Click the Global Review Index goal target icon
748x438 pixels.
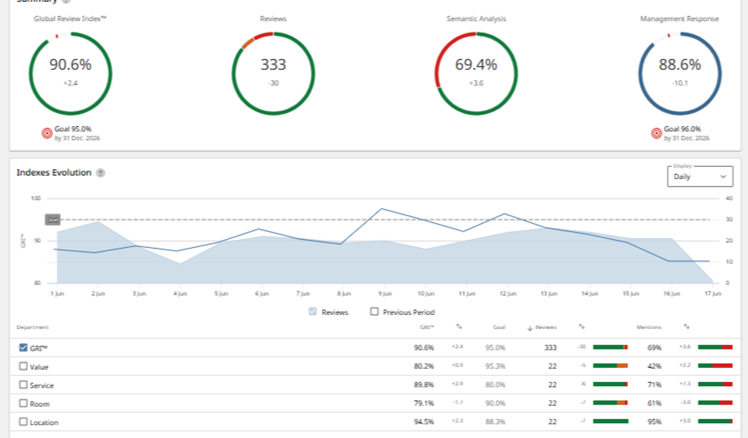coord(47,133)
